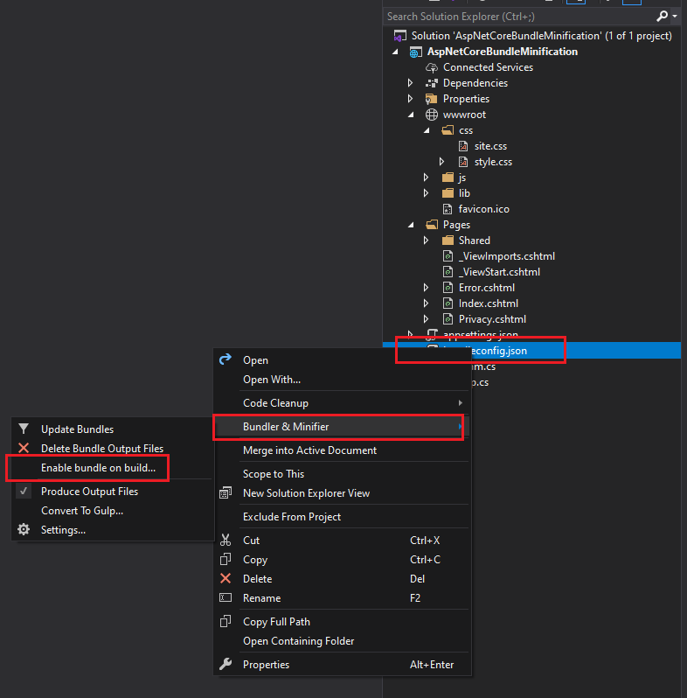
Task: Choose Enable bundle on build...
Action: [x=113, y=467]
